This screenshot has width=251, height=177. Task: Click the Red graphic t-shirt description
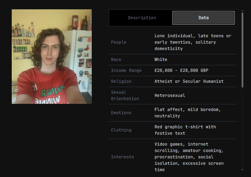185,130
